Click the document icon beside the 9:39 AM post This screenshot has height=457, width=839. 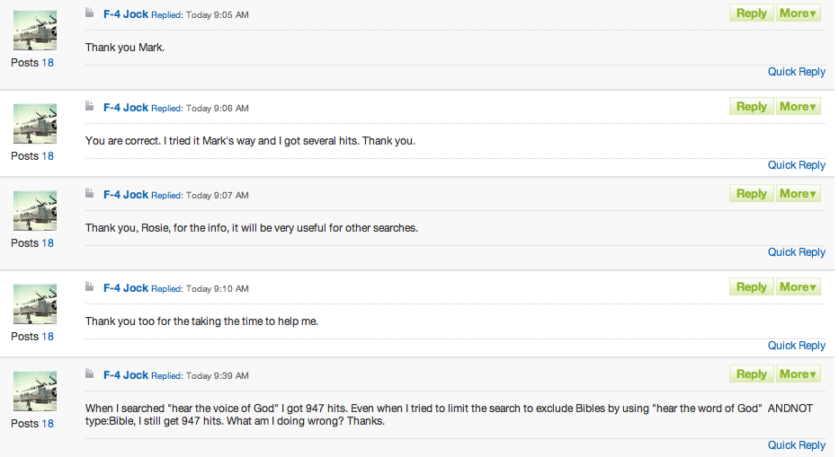90,374
